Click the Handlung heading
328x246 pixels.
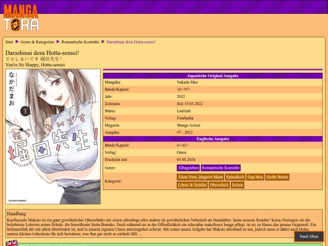click(16, 214)
